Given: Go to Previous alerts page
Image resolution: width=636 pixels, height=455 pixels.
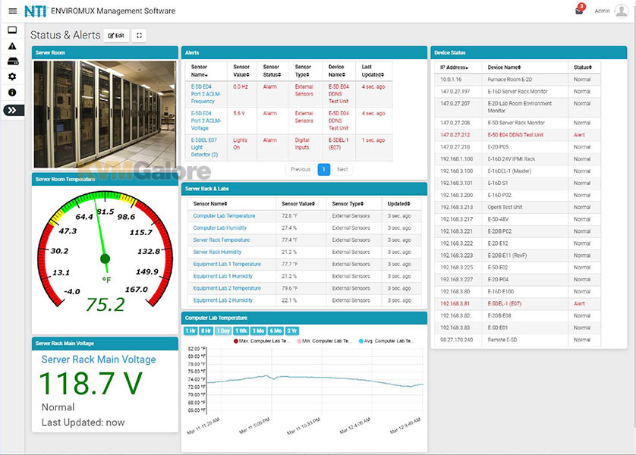Looking at the screenshot, I should coord(301,169).
